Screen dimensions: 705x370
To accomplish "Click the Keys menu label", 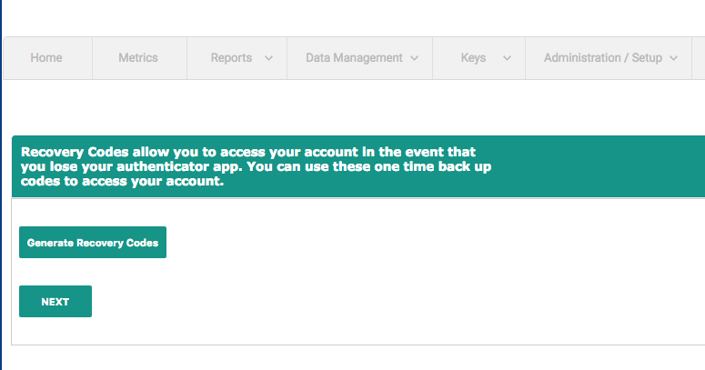I will pyautogui.click(x=473, y=58).
